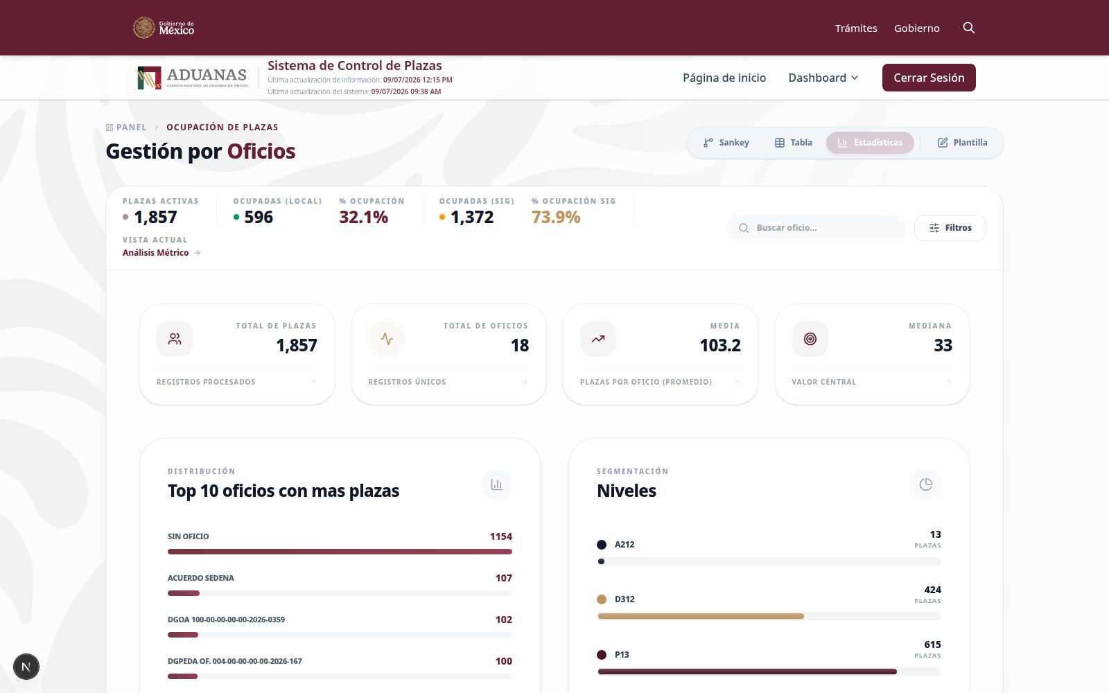Select the Estadísticas view tab
The width and height of the screenshot is (1109, 693).
(x=870, y=143)
